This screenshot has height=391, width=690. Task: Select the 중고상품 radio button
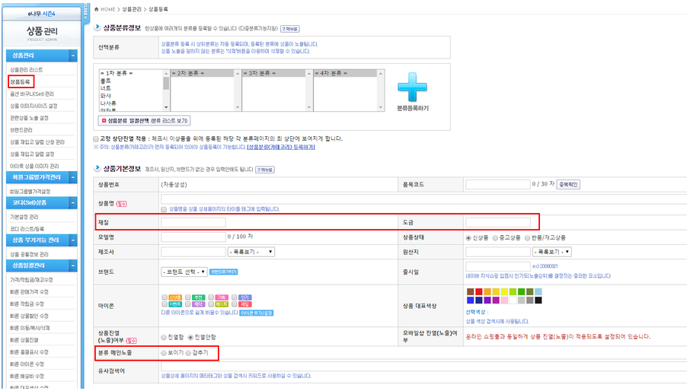pyautogui.click(x=496, y=237)
